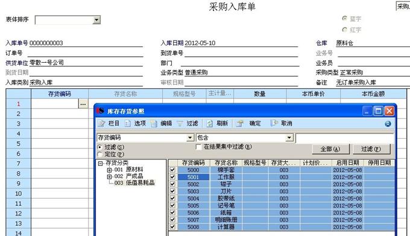The image size is (410, 236).
Task: Click the 取消 cancel icon
Action: 274,123
